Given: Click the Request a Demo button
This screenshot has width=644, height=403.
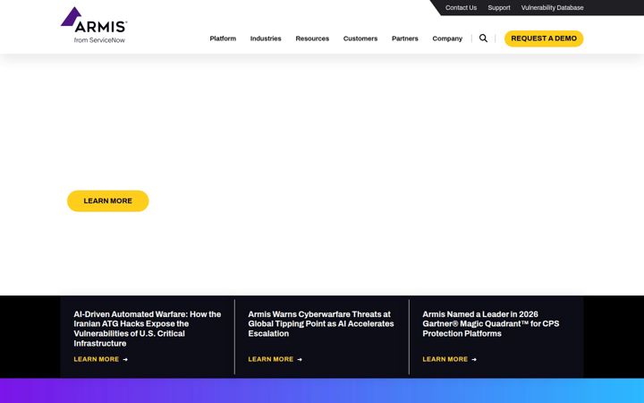Looking at the screenshot, I should 544,39.
